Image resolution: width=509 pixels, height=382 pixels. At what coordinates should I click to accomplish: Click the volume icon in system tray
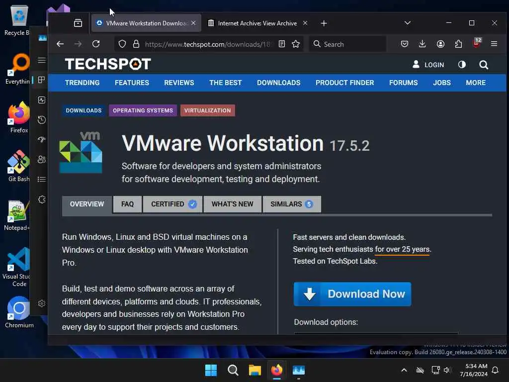(x=447, y=370)
